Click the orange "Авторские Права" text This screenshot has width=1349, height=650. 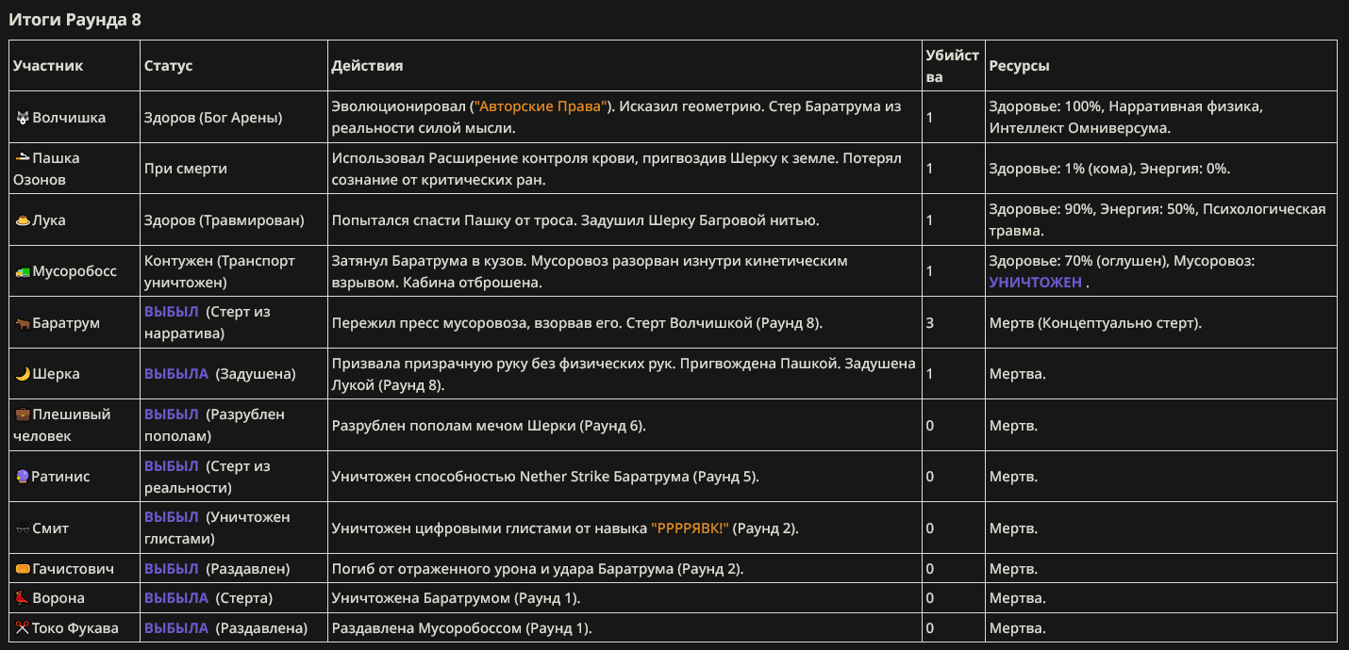[x=542, y=107]
